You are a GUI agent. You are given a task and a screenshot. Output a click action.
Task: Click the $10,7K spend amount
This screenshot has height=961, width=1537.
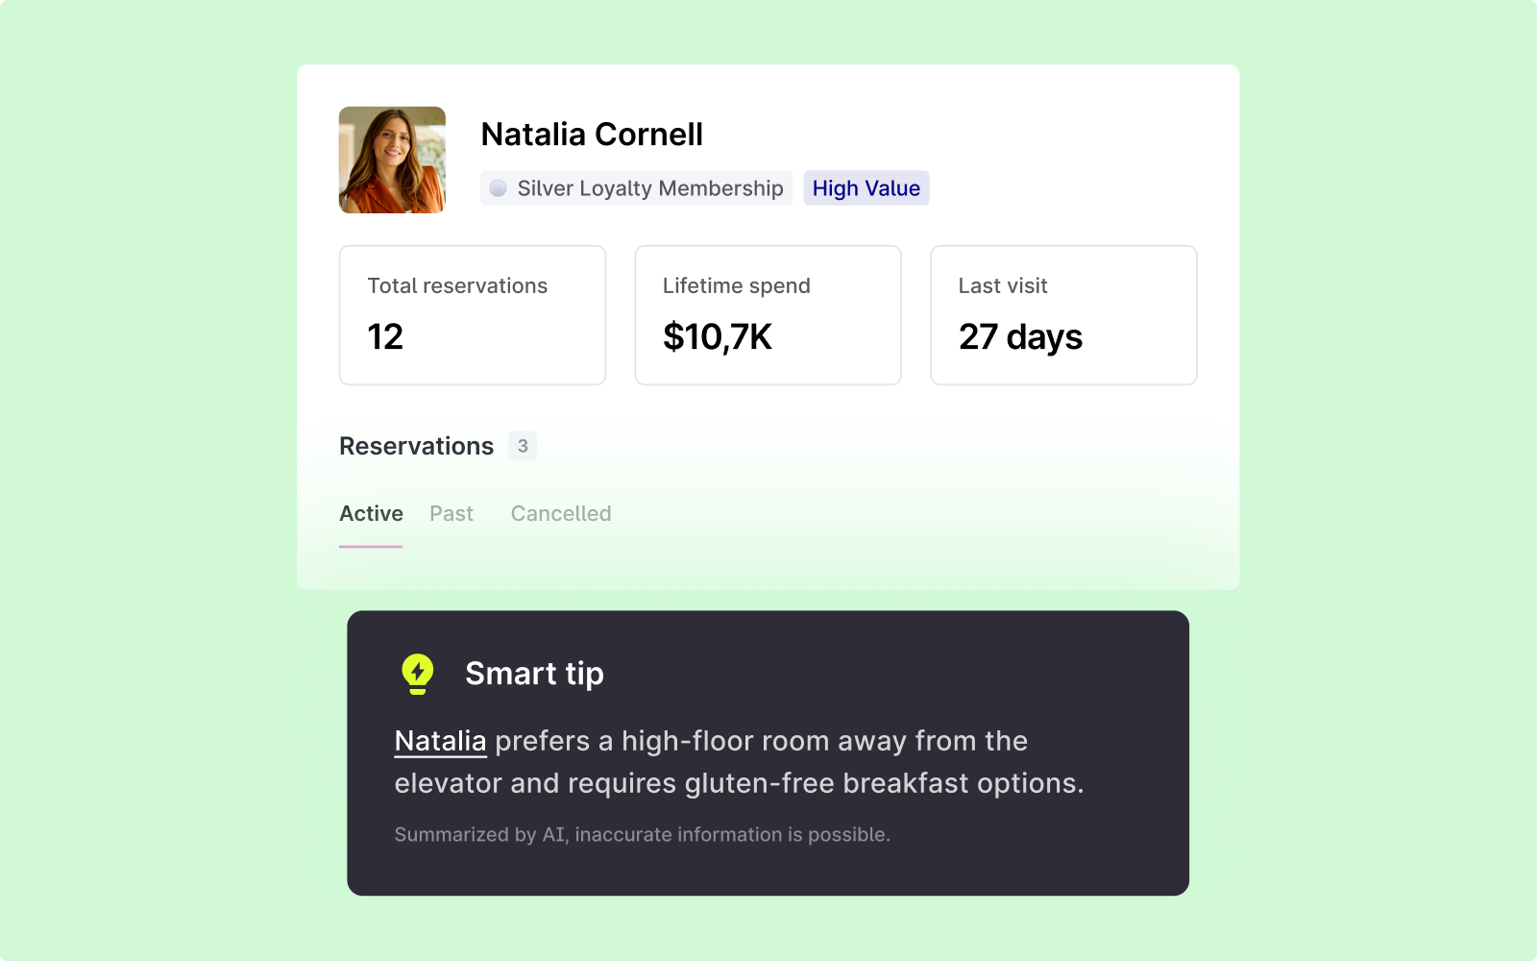(x=718, y=337)
